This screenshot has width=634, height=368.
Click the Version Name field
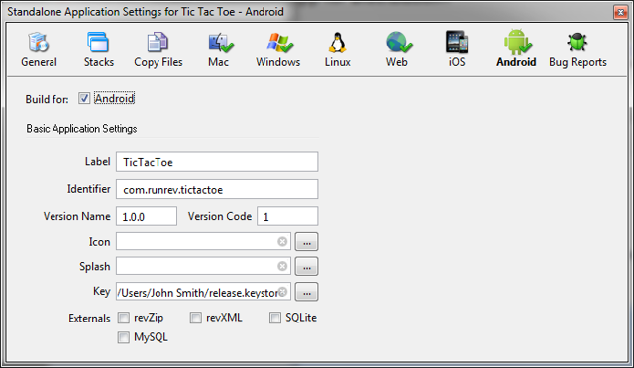(x=147, y=216)
